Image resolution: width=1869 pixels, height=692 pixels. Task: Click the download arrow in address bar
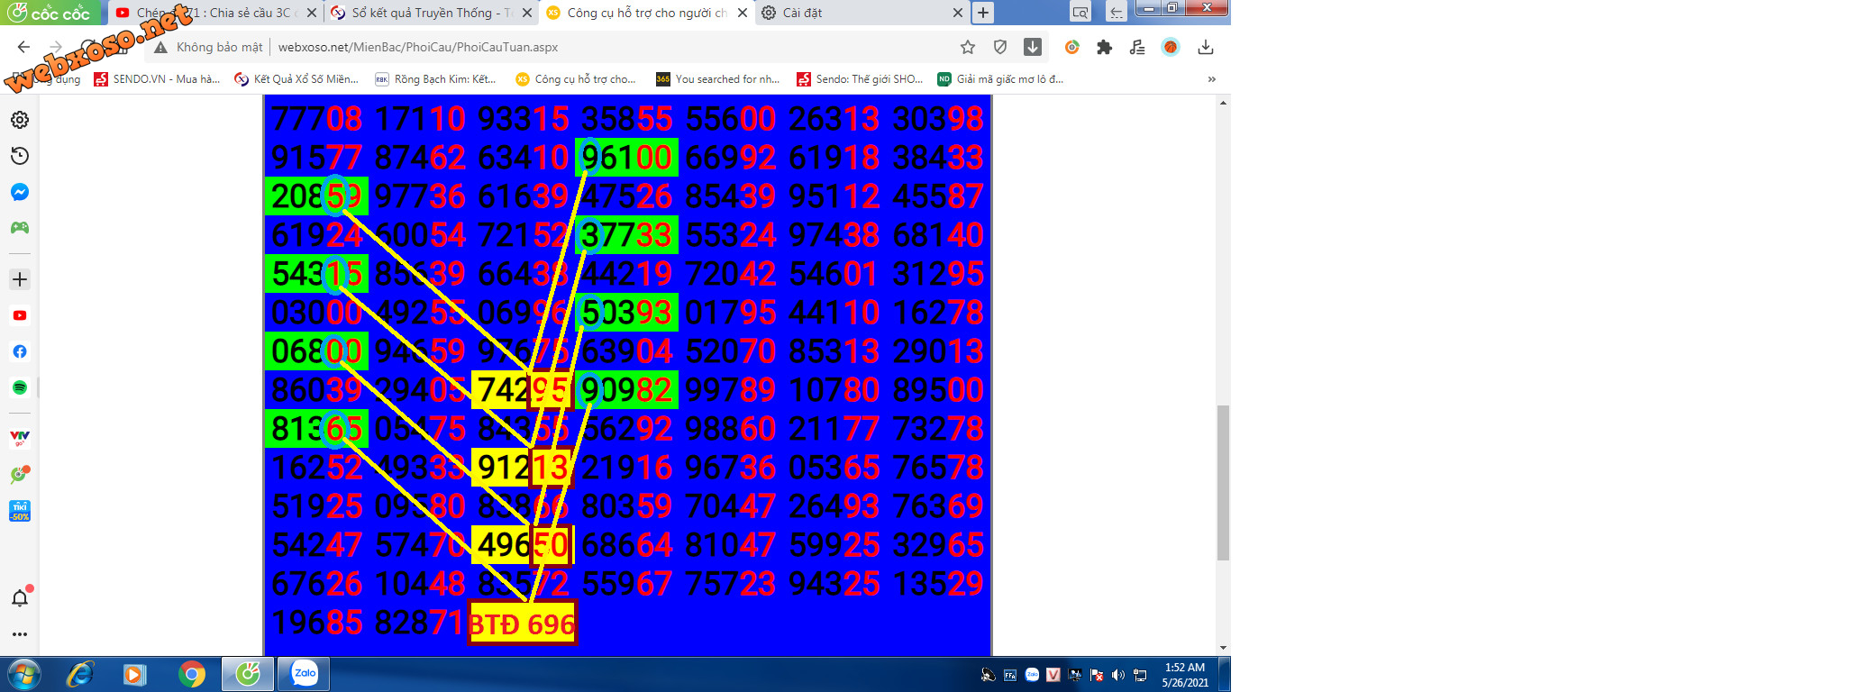(x=1033, y=47)
